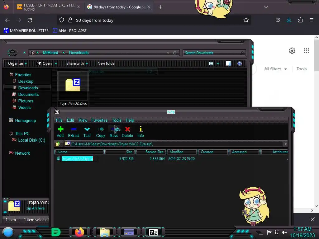Select Network in Explorer sidebar
This screenshot has height=239, width=319.
tap(22, 153)
